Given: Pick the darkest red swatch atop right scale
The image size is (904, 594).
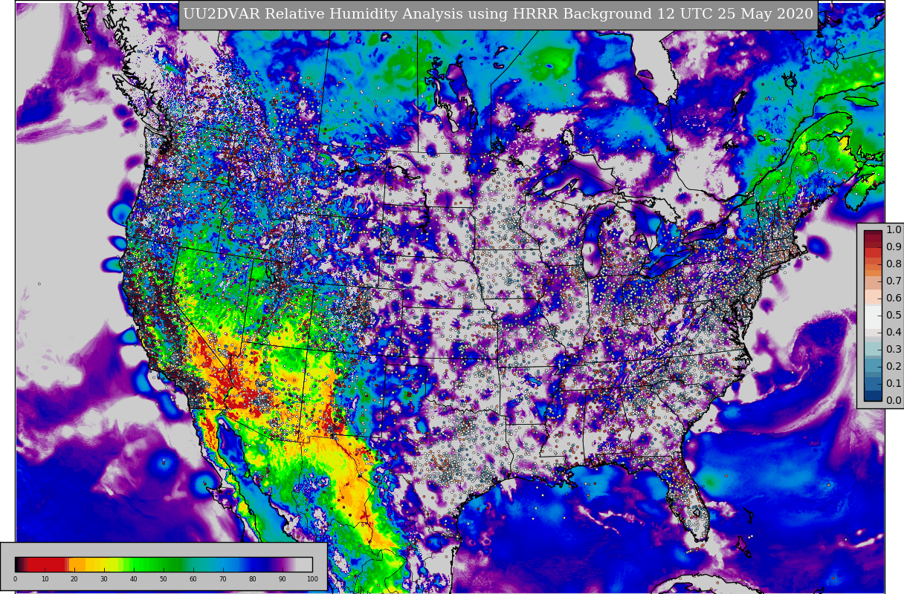Looking at the screenshot, I should click(x=873, y=234).
